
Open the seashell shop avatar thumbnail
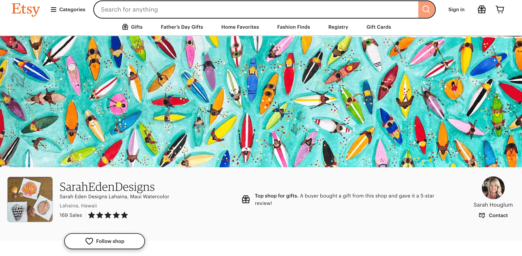(x=30, y=199)
